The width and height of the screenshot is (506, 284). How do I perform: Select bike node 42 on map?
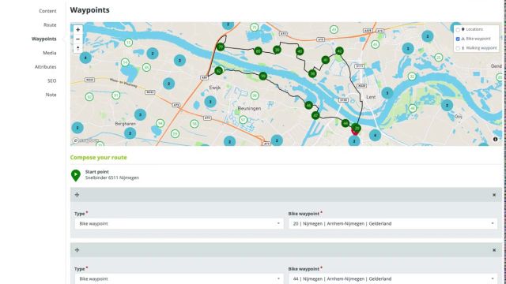coord(339,50)
